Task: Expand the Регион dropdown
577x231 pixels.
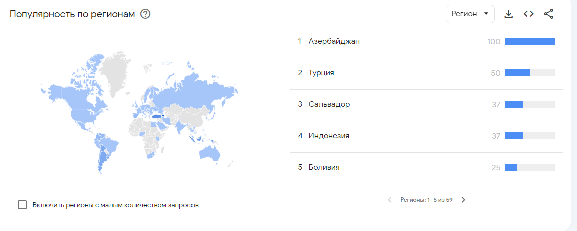Action: 470,14
